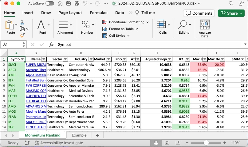Image resolution: width=248 pixels, height=147 pixels.
Task: Click the select all corner triangle
Action: pyautogui.click(x=5, y=53)
